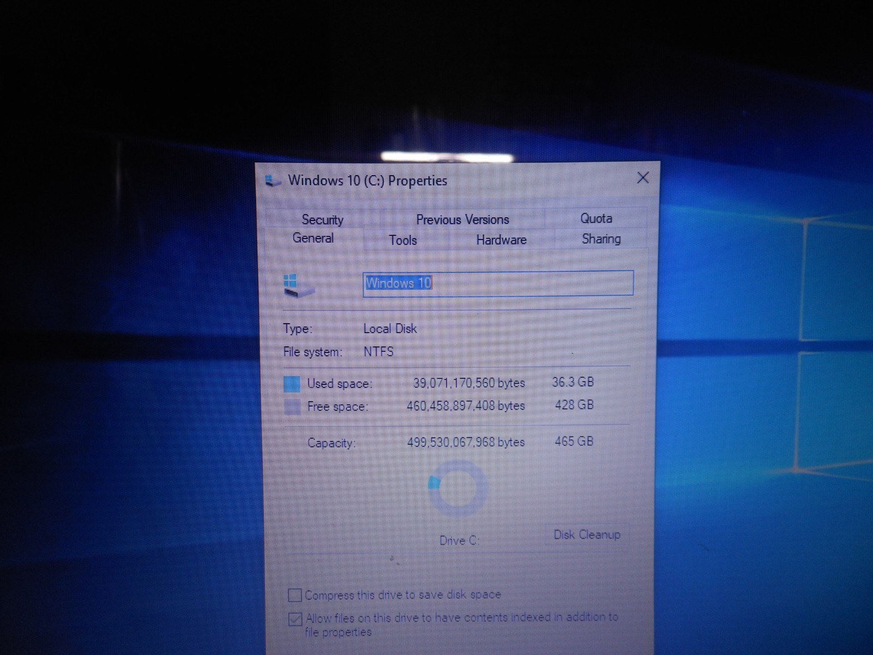Screen dimensions: 873x655
Task: Click the 'Used space:' label
Action: [339, 384]
